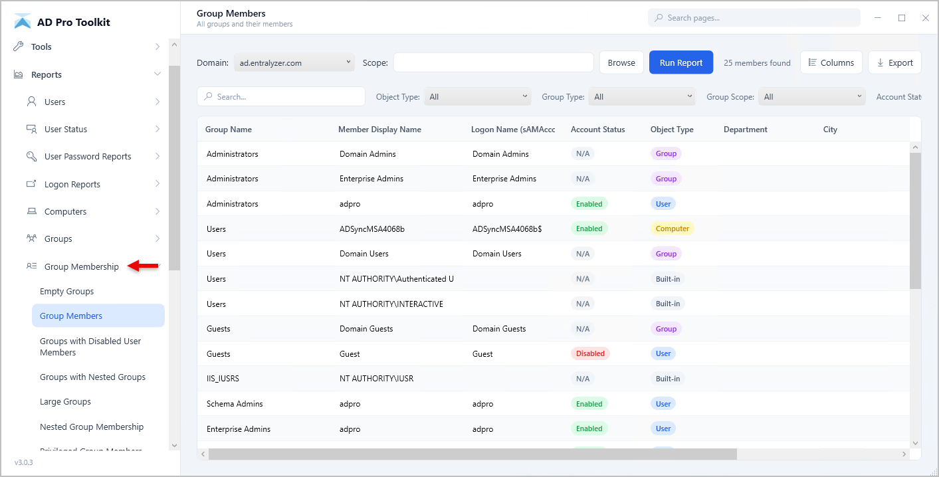Click the Logon Reports icon
Image resolution: width=939 pixels, height=477 pixels.
31,184
